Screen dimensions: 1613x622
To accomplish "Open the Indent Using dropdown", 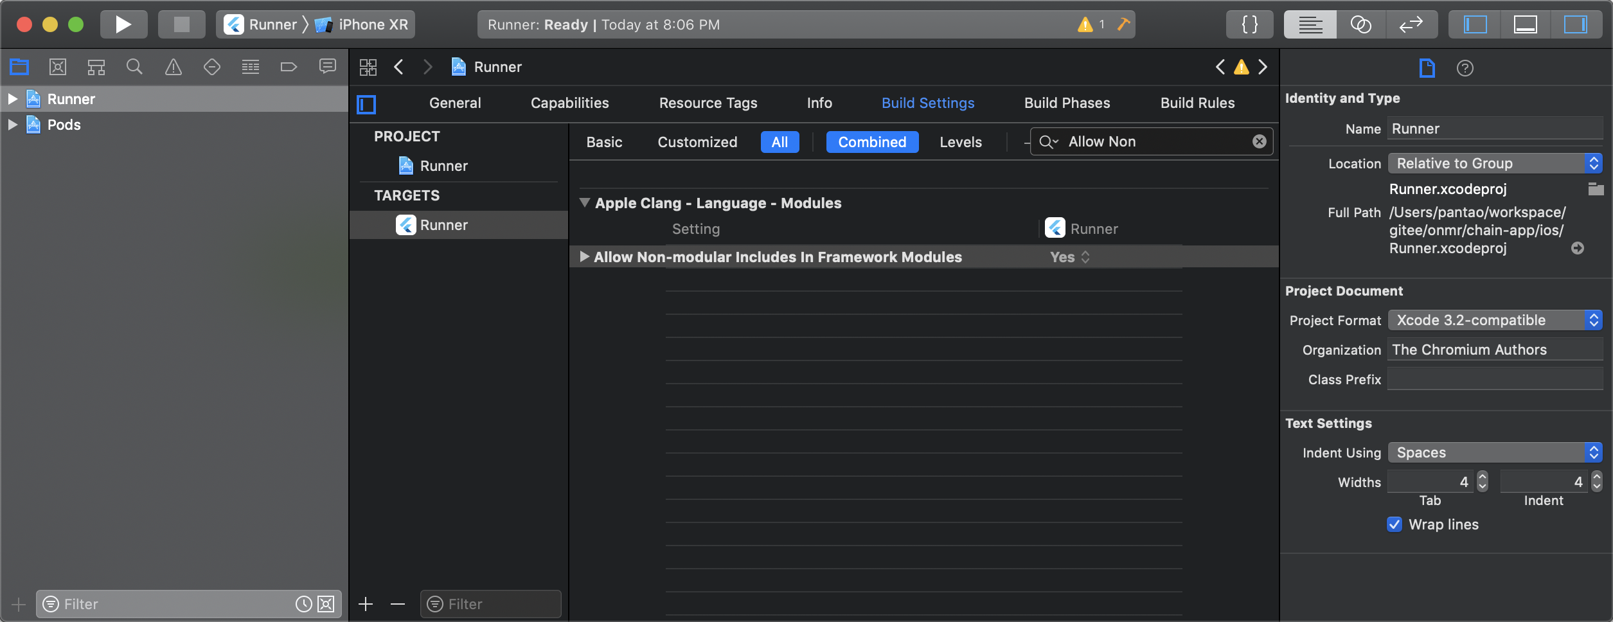I will [x=1494, y=452].
